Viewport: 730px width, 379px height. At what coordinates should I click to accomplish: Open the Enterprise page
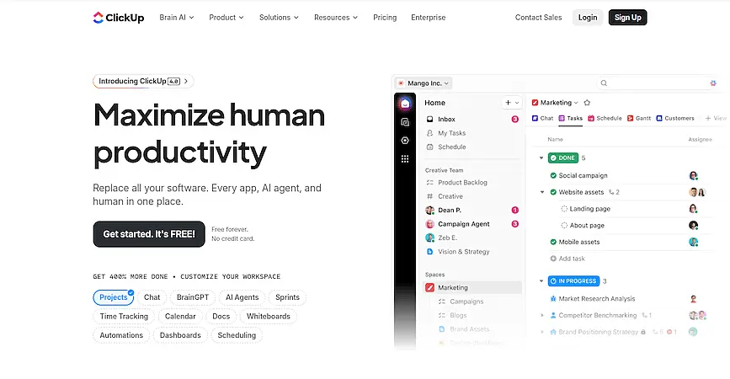(428, 17)
